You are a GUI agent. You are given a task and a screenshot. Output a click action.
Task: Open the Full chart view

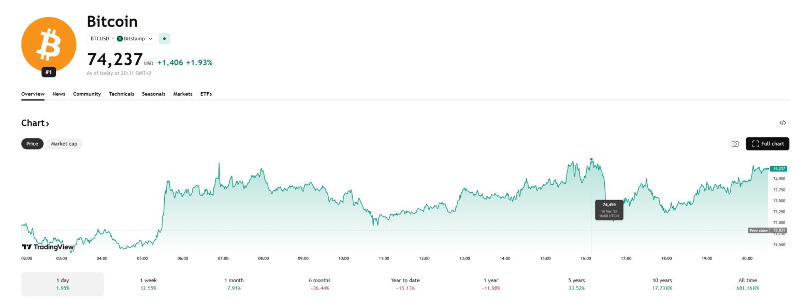(x=767, y=144)
